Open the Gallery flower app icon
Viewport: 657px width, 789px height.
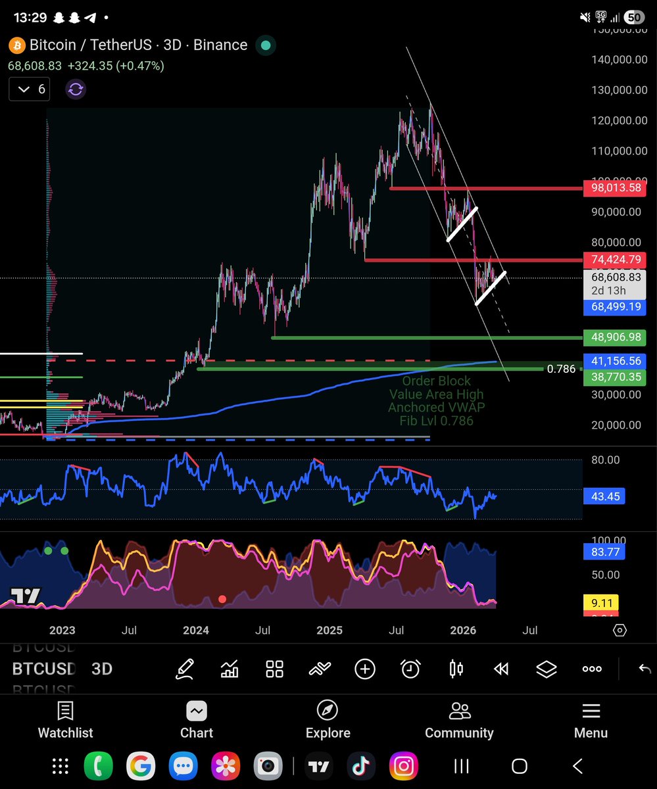click(226, 766)
